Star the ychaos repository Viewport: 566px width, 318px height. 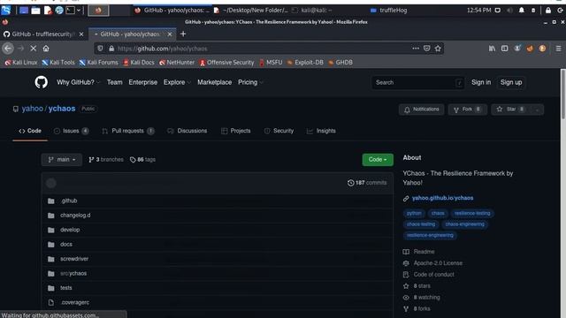point(510,110)
